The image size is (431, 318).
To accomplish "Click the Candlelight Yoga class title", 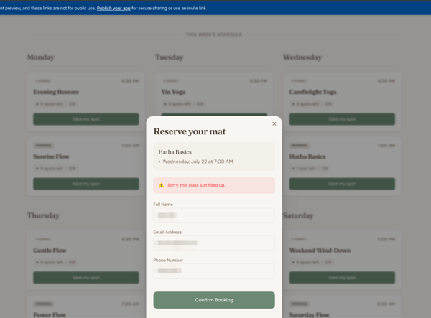I will point(312,92).
